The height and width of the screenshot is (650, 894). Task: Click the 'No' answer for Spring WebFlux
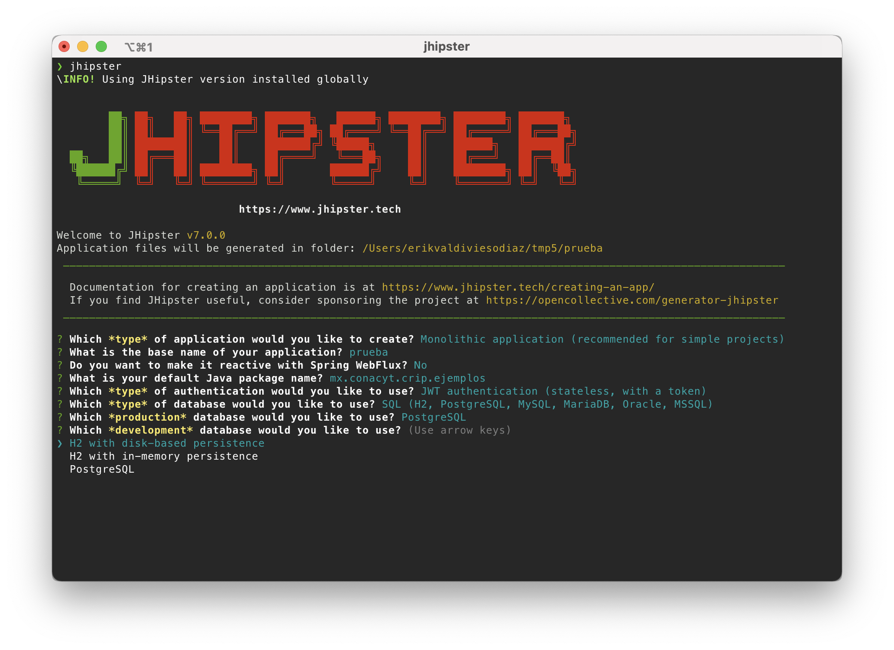point(420,365)
